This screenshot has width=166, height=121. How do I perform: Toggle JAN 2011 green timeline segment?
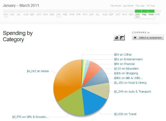coord(138,11)
